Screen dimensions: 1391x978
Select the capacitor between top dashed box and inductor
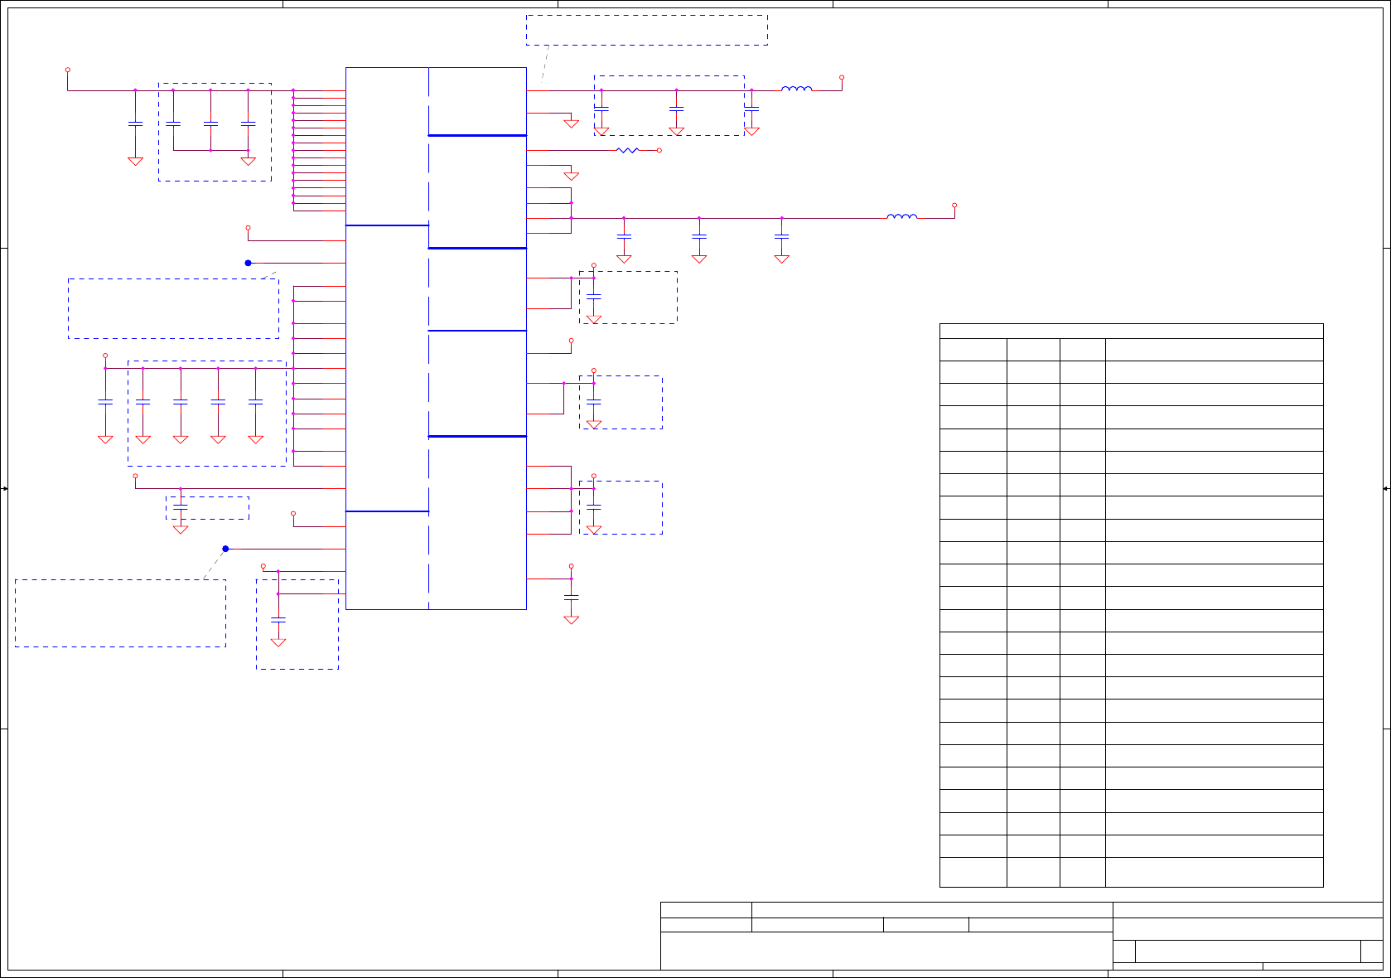(751, 109)
